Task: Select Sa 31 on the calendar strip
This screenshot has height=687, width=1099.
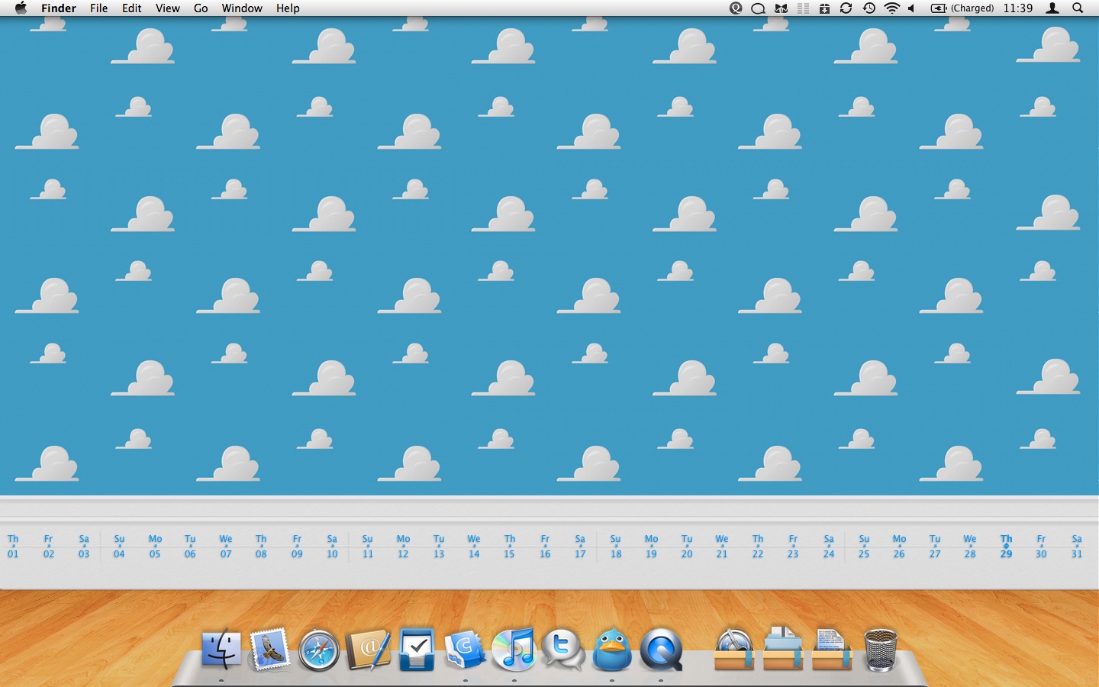Action: pyautogui.click(x=1077, y=547)
